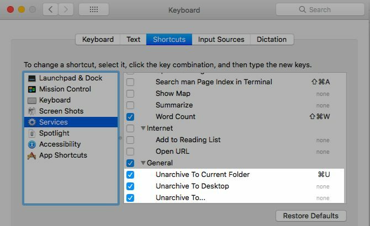Enable the Show Map checkbox

click(130, 94)
